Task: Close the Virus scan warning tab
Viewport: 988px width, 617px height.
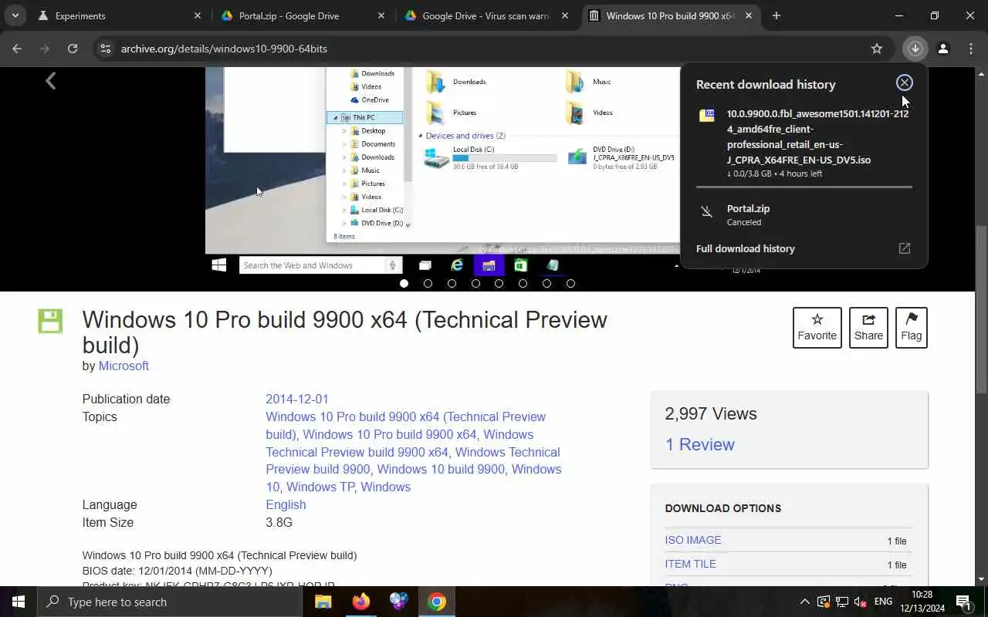Action: (x=565, y=15)
